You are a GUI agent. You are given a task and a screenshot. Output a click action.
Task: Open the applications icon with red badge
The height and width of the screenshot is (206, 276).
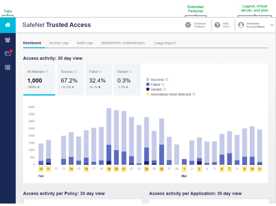(x=8, y=53)
